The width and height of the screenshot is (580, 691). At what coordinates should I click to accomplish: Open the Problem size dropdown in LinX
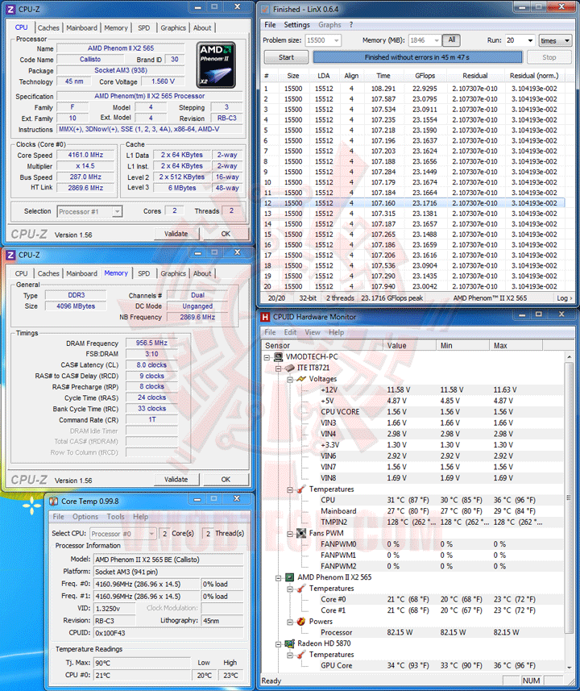[x=337, y=40]
